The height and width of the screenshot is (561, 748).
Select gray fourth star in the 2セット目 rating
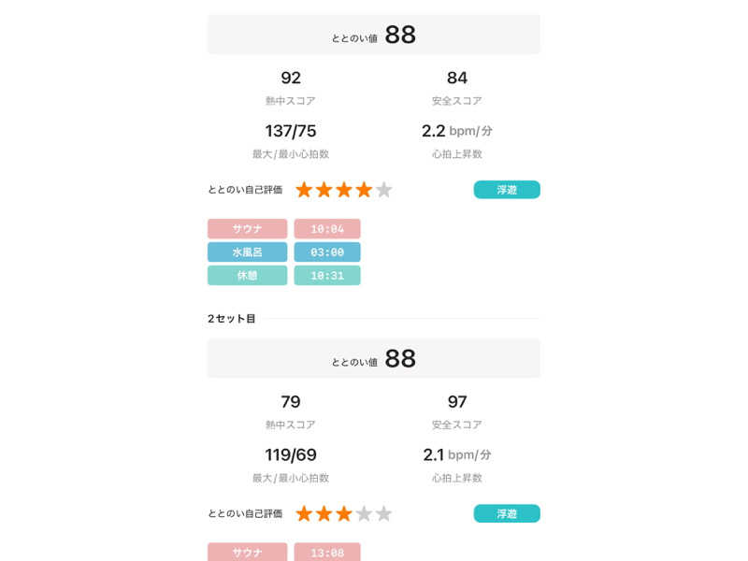[364, 513]
